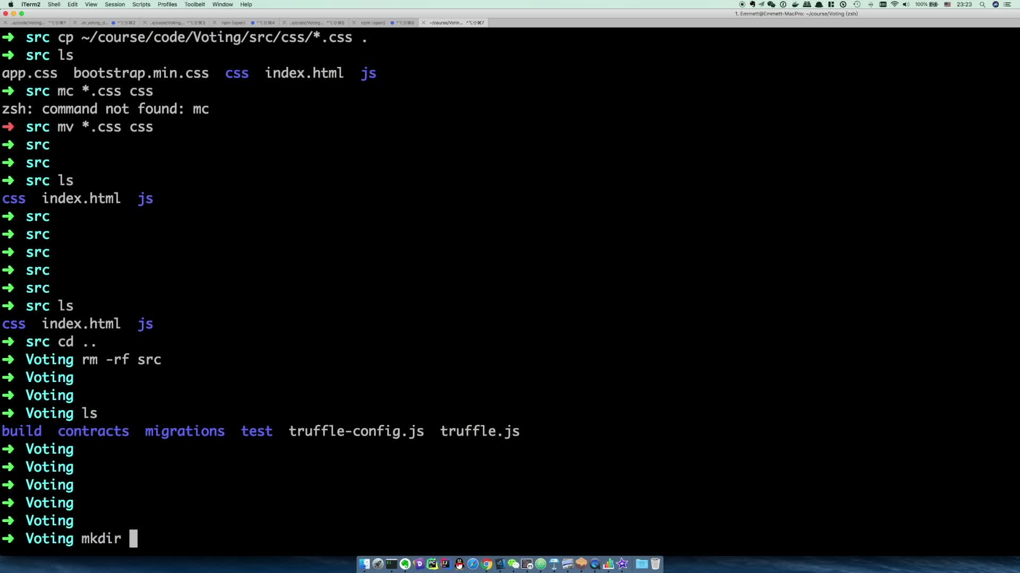The image size is (1020, 573).
Task: Open Docker whale icon in menu bar
Action: pyautogui.click(x=796, y=4)
